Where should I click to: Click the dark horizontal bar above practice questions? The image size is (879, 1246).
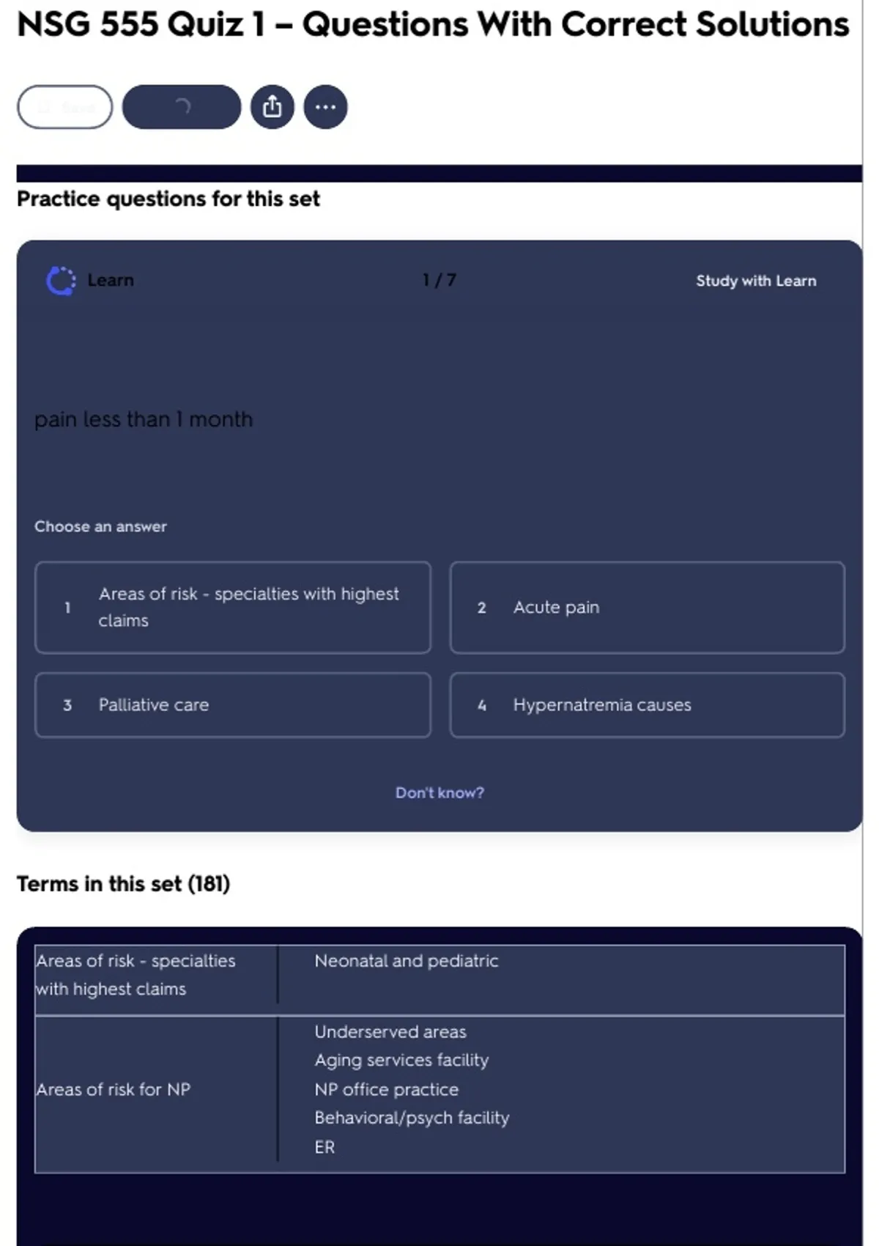coord(439,173)
